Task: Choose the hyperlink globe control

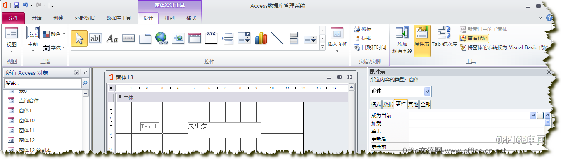Action: (161, 38)
